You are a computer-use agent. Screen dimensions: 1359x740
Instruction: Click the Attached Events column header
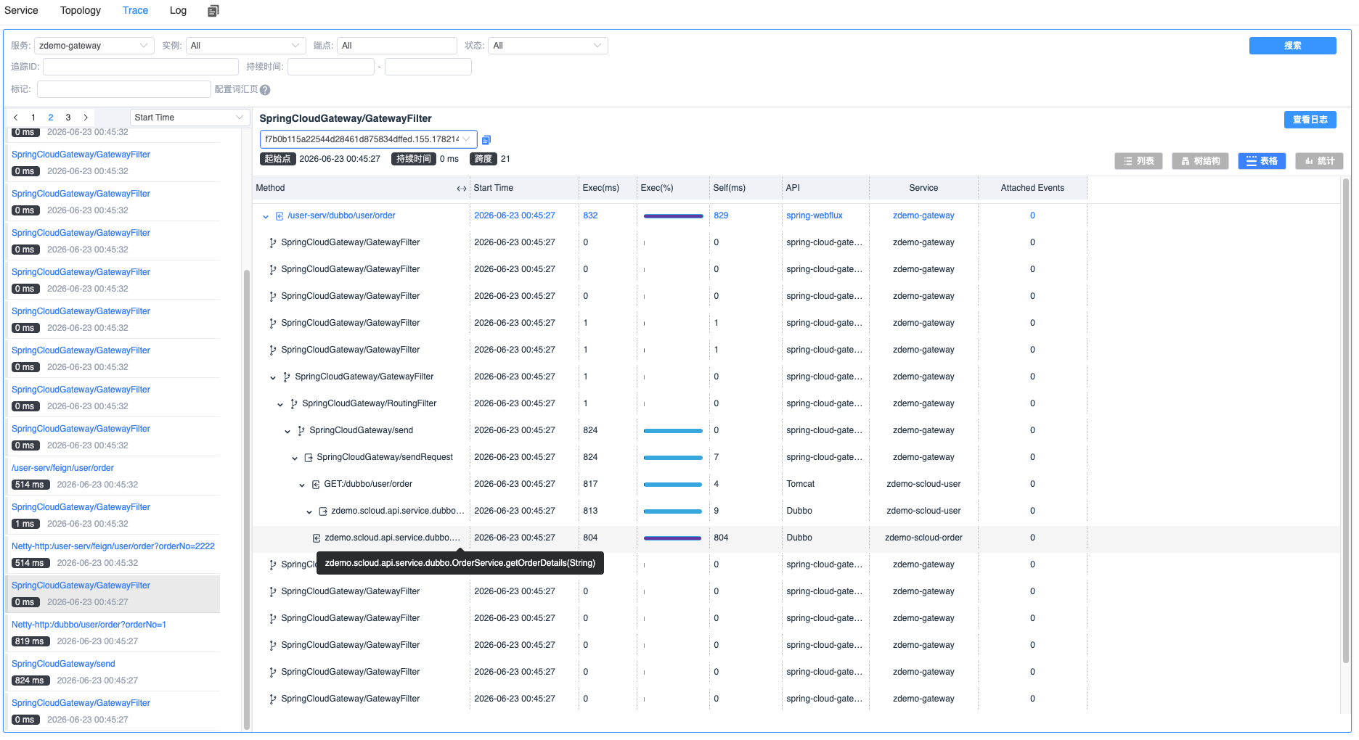[x=1032, y=189]
